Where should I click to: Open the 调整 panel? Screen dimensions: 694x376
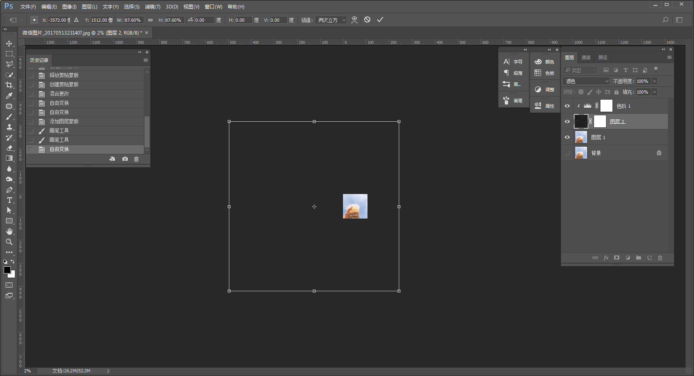tap(545, 90)
